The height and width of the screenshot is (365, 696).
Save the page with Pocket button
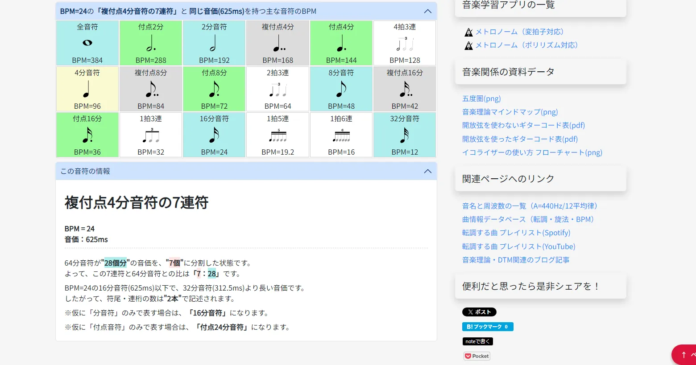pyautogui.click(x=477, y=356)
